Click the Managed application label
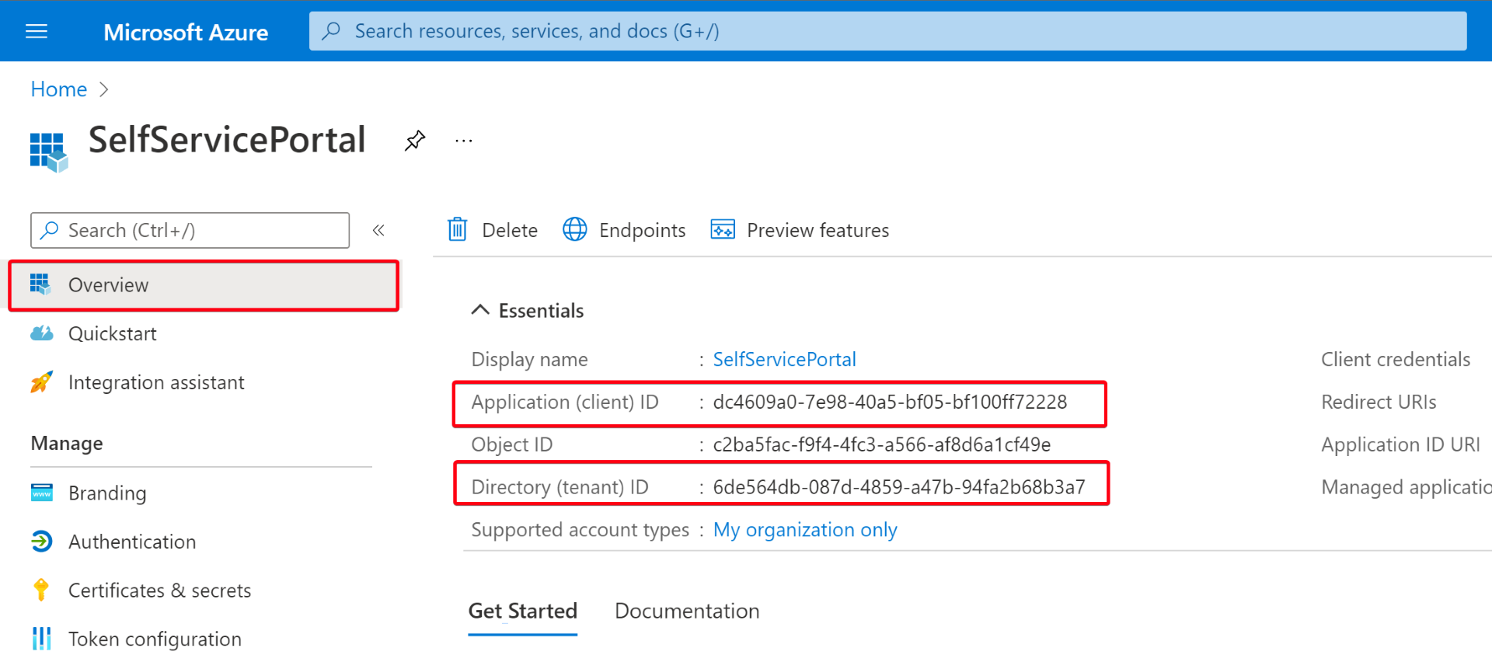This screenshot has width=1492, height=669. (x=1406, y=487)
